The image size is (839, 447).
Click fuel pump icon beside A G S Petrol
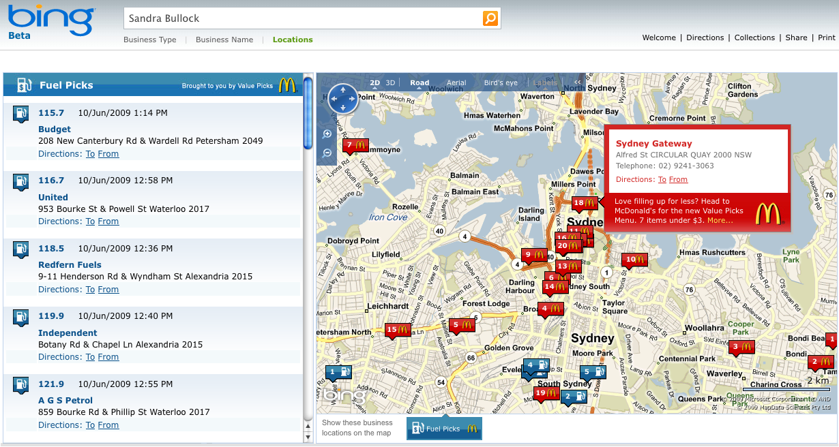[x=21, y=385]
